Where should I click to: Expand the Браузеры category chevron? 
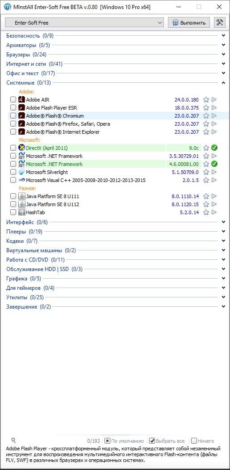click(x=223, y=55)
